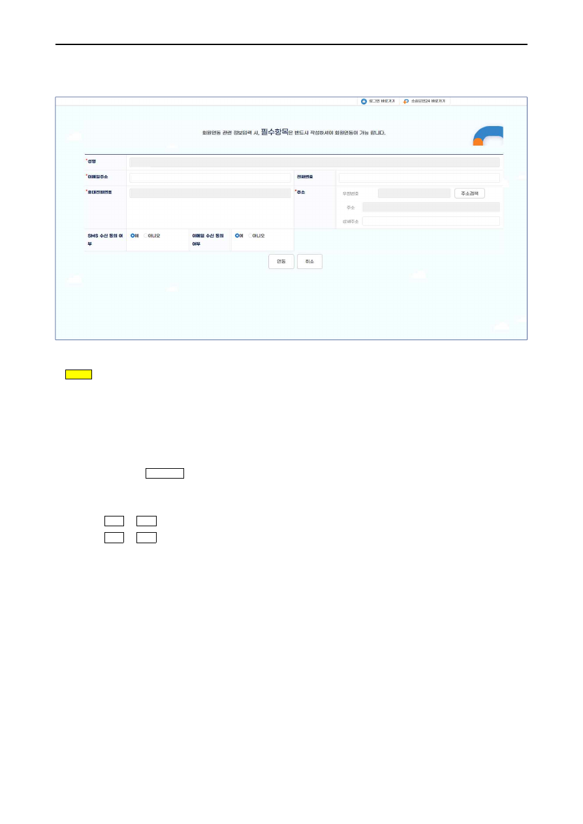Select 아니오 for 이메일 수신 동의
This screenshot has height=824, width=583.
point(249,235)
